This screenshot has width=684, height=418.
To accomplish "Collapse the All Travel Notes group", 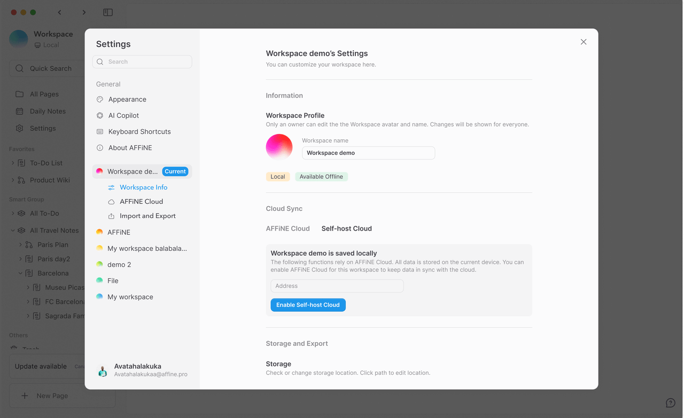I will (x=12, y=230).
